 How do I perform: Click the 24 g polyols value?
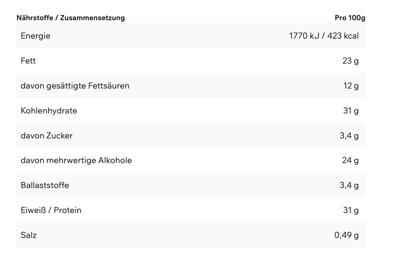(350, 160)
